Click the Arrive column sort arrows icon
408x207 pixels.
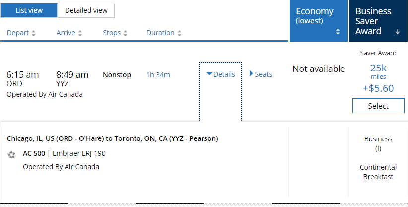[80, 33]
